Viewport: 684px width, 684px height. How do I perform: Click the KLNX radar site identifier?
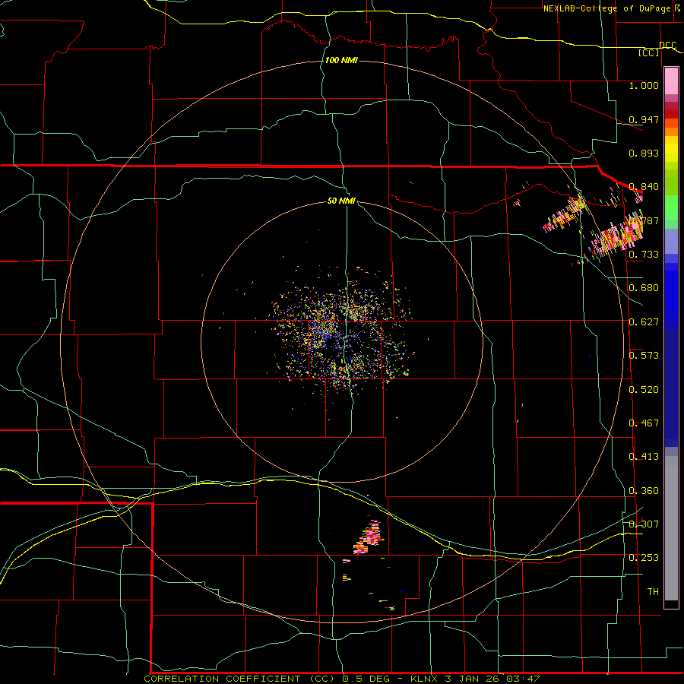[425, 679]
